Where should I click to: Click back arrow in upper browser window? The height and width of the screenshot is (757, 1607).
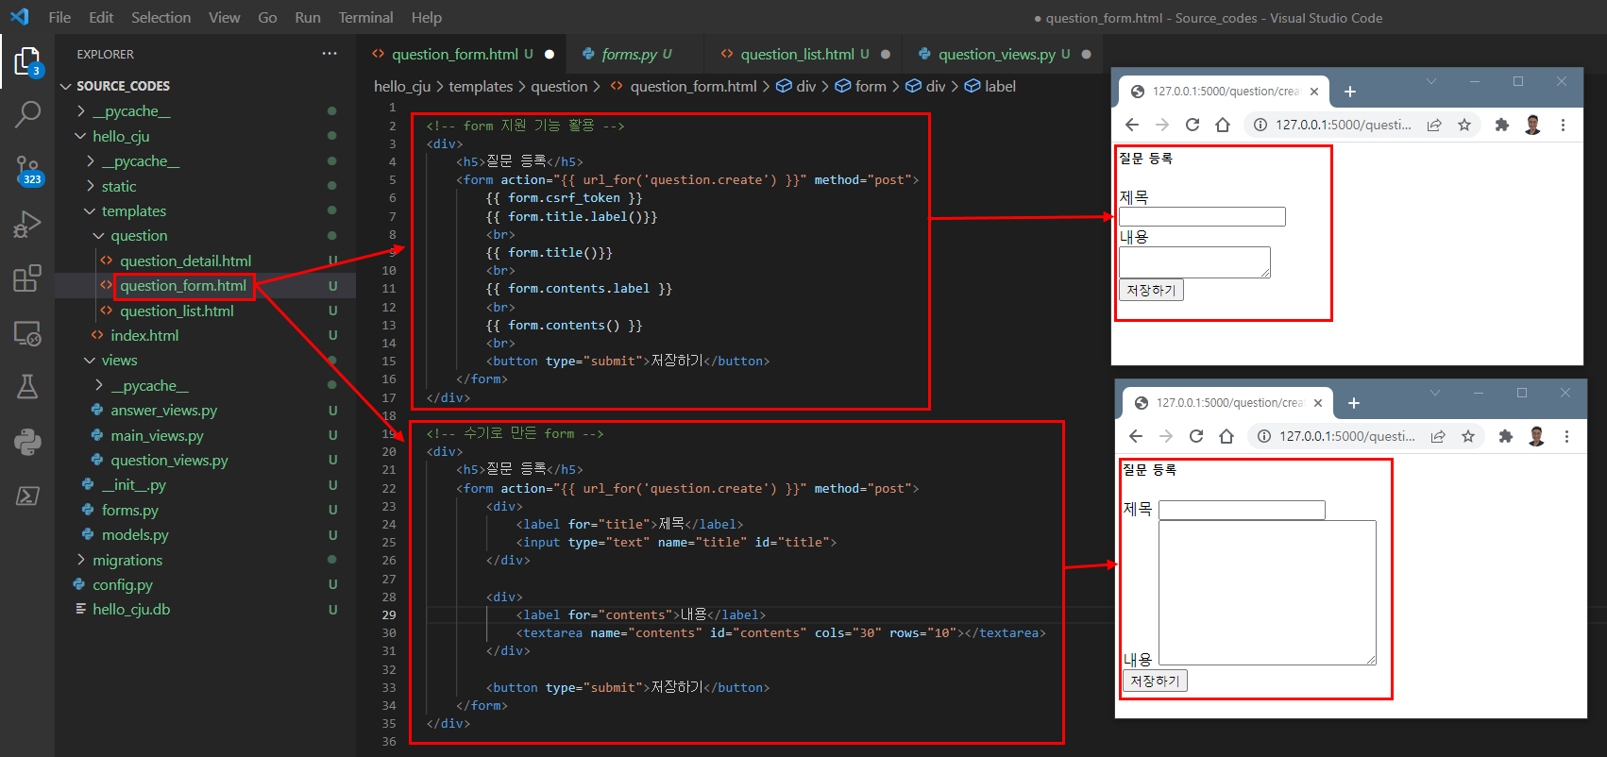[1132, 125]
